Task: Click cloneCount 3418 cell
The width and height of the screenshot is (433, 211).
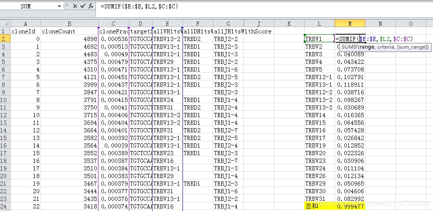Action: [69, 206]
